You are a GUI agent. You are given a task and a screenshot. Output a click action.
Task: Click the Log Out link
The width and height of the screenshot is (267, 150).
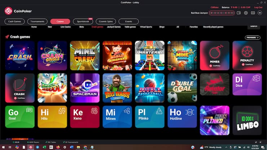pos(258,7)
